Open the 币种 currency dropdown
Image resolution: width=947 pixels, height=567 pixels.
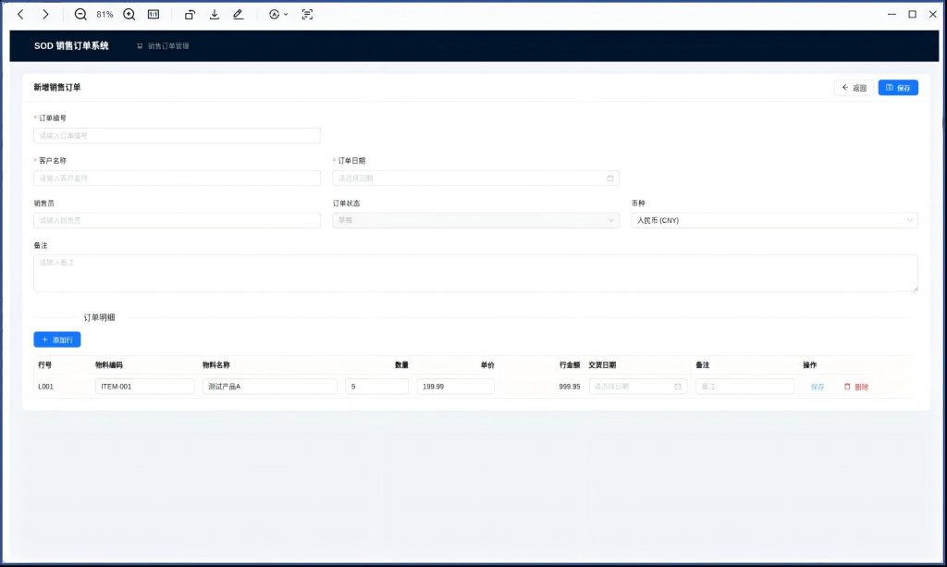tap(773, 220)
